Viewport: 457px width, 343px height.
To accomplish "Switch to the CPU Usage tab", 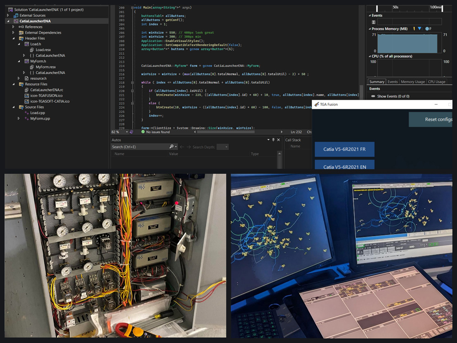I will (x=436, y=82).
